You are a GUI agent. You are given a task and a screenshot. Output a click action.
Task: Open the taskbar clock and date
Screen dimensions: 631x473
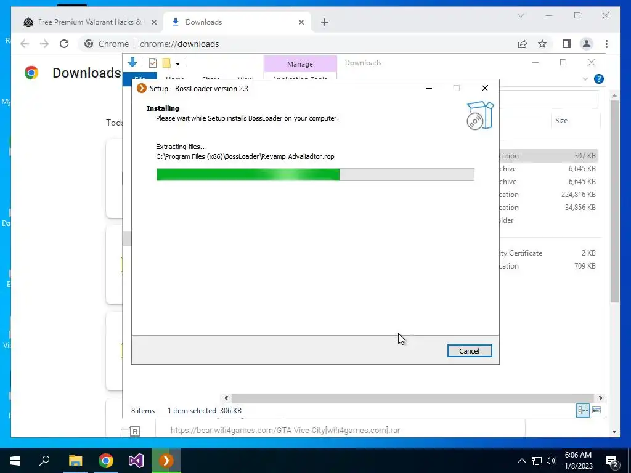[x=578, y=461]
